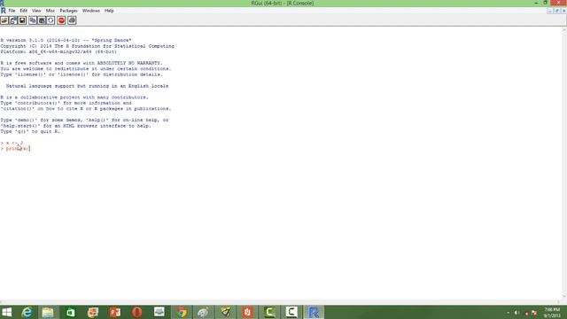Click the R logo icon beside File menu

pos(4,11)
